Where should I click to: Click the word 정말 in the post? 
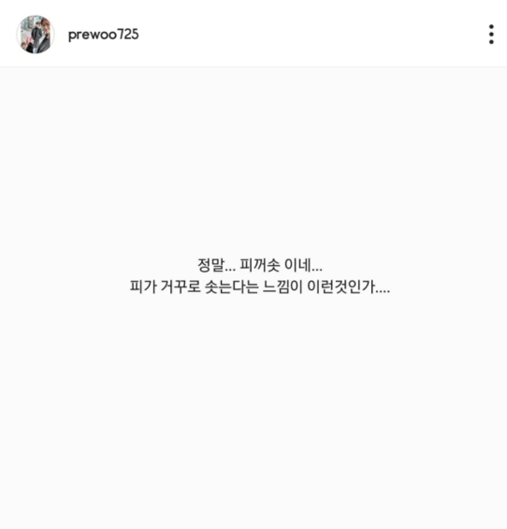(210, 265)
